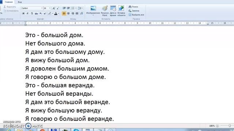Screen dimensions: 234x131
Task: Align text to the left
Action: tap(64, 13)
